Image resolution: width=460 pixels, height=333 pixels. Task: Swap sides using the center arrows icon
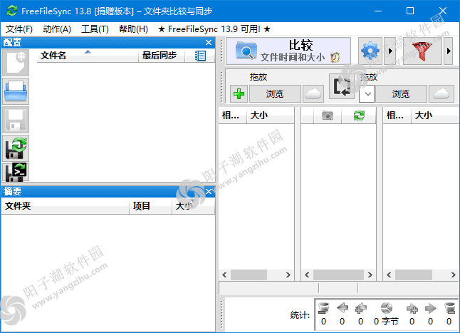click(x=342, y=86)
